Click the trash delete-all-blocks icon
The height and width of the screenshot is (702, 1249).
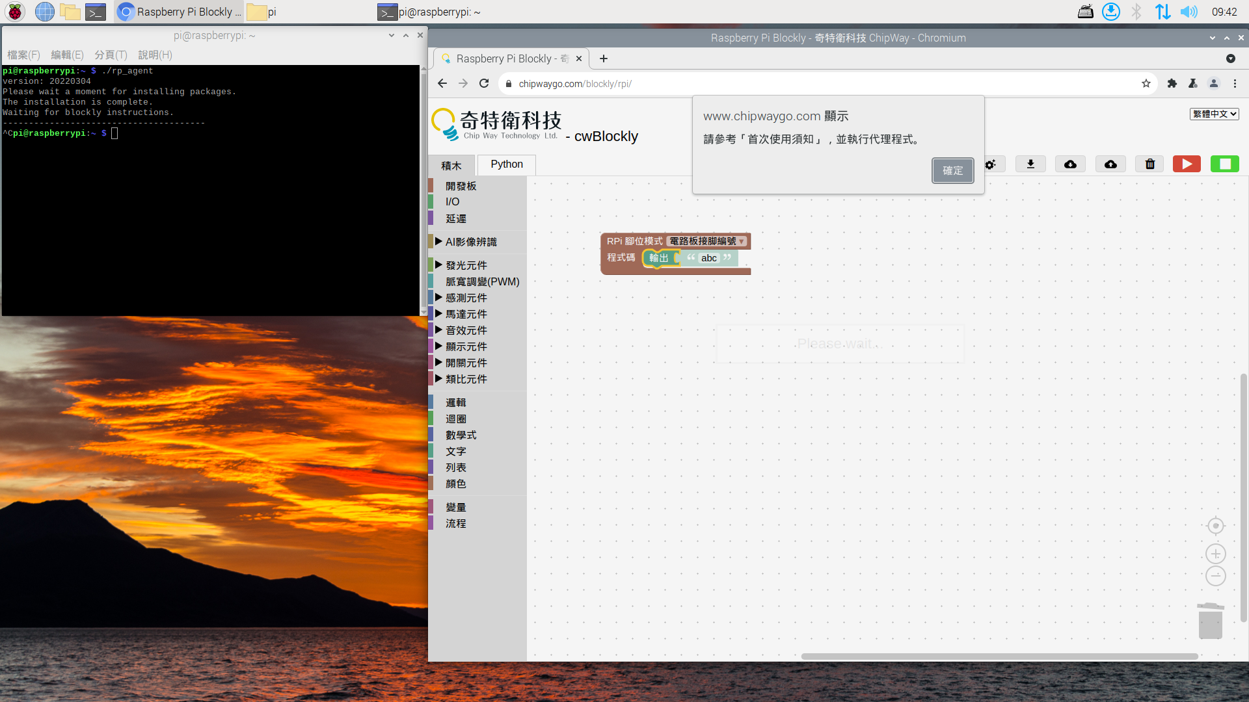click(1149, 164)
